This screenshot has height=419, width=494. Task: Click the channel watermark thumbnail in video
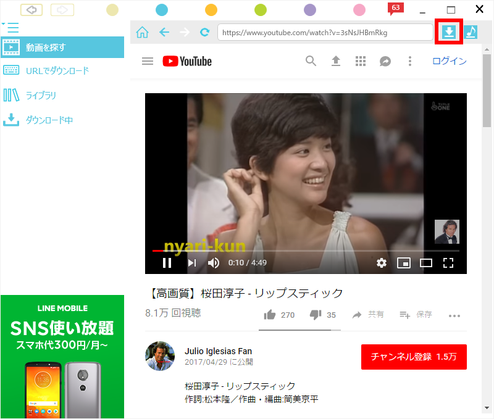(x=446, y=231)
